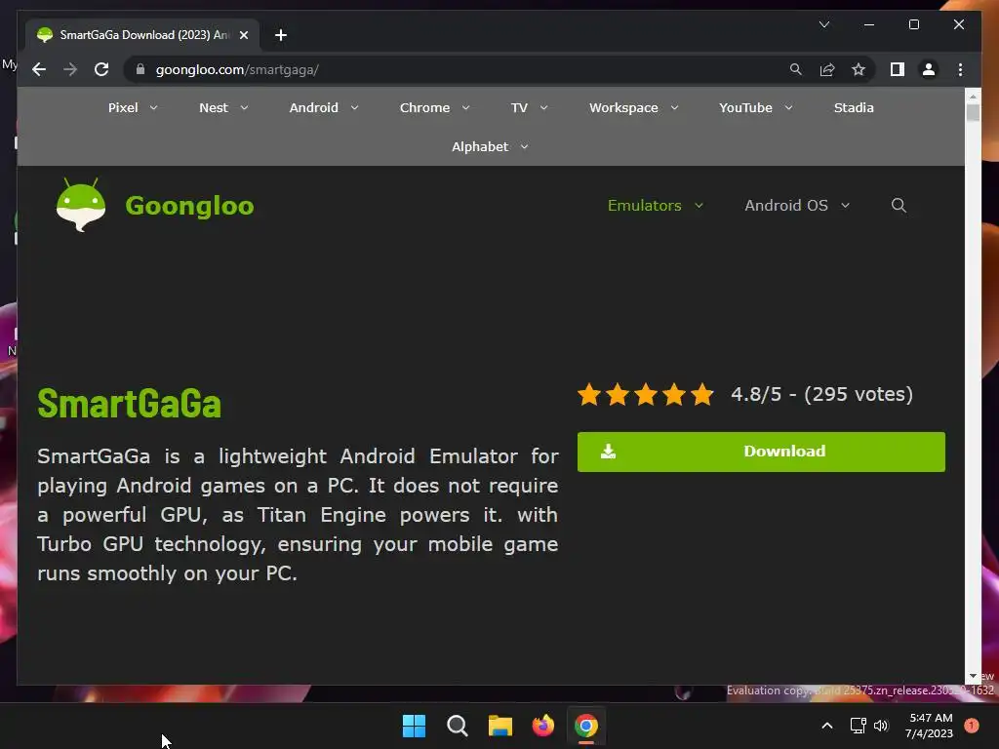Select the SmartGaGa Download tab

click(141, 35)
